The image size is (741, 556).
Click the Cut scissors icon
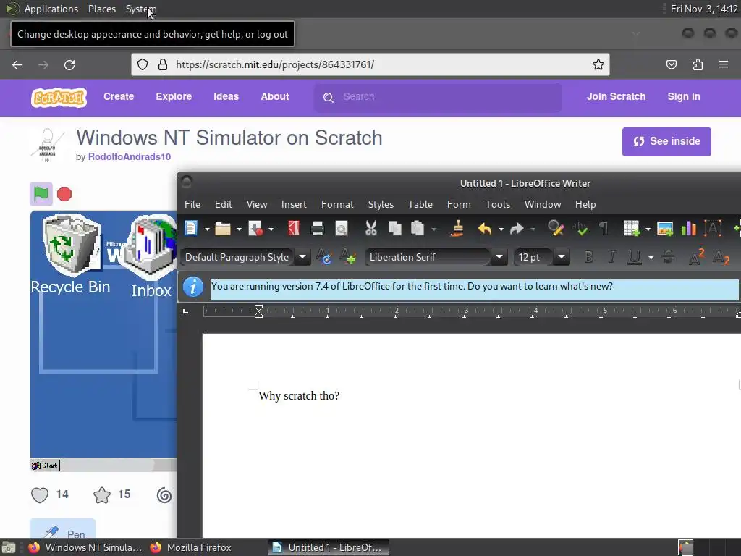[x=371, y=229]
